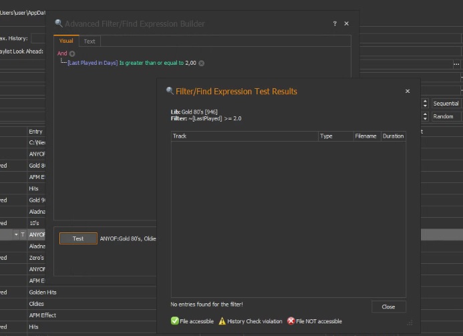Click the magnifier icon in Expression Builder title
This screenshot has width=463, height=336.
(x=59, y=24)
